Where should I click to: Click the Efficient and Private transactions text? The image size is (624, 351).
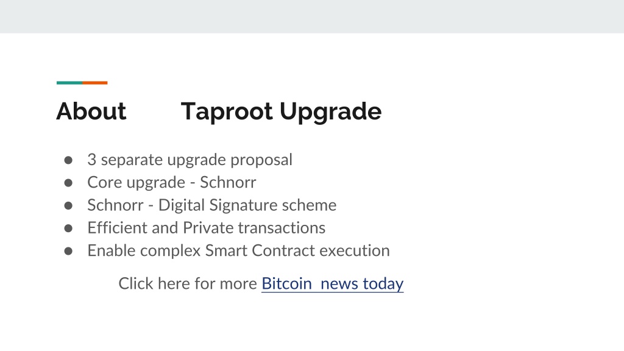pyautogui.click(x=206, y=228)
